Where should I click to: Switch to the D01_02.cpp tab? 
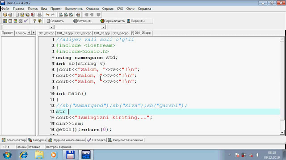(x=83, y=33)
